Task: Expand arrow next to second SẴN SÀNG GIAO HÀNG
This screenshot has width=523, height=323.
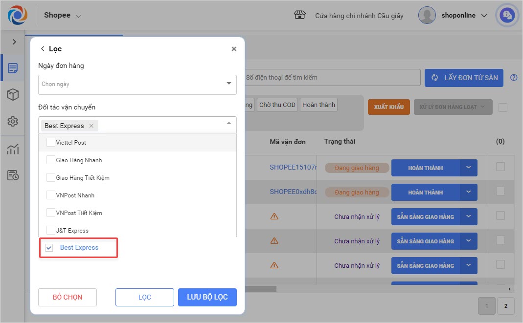Action: point(469,241)
